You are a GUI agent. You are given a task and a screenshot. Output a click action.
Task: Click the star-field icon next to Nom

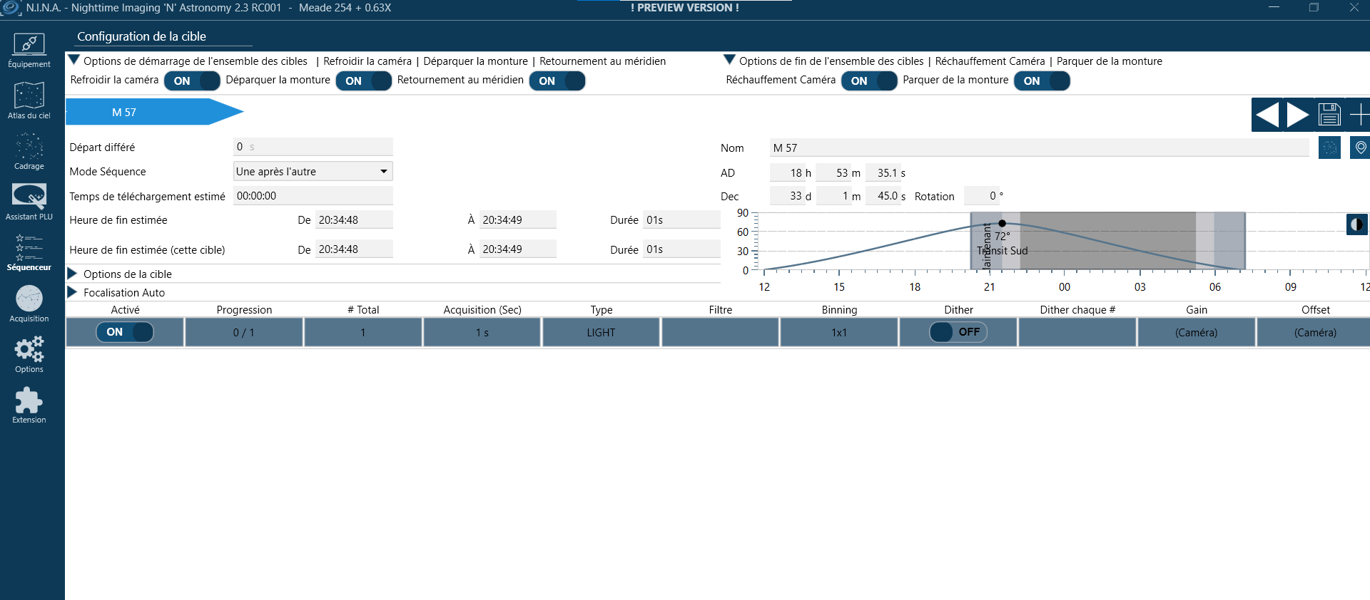[1329, 148]
